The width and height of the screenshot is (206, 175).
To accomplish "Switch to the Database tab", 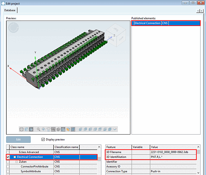I will pyautogui.click(x=10, y=10).
